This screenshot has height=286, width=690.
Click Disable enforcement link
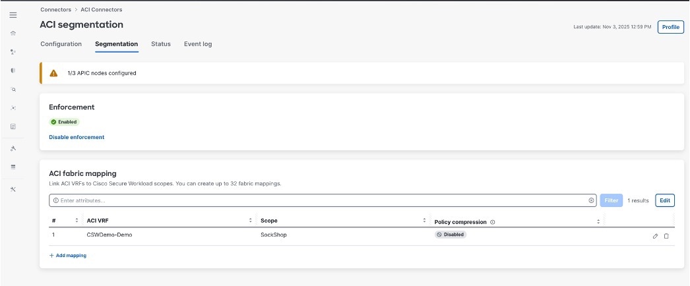pyautogui.click(x=77, y=137)
